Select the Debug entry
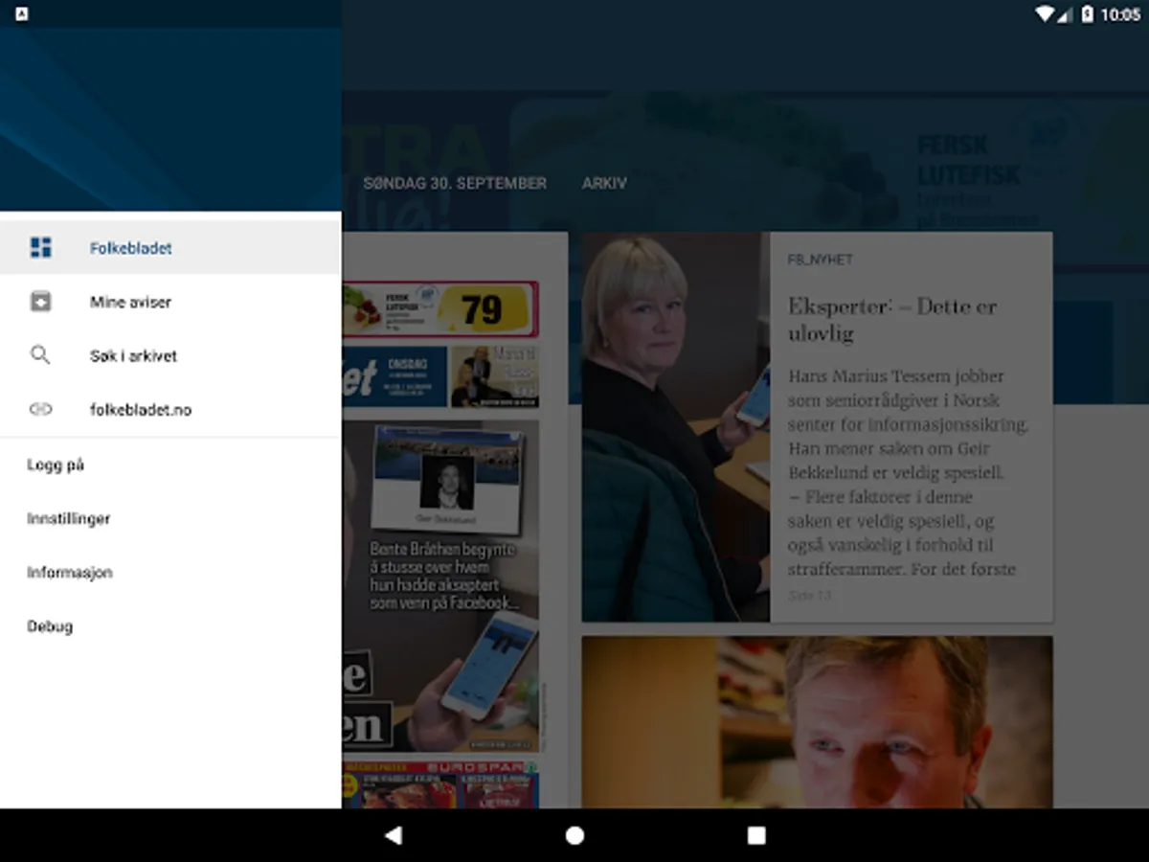1149x862 pixels. (170, 625)
